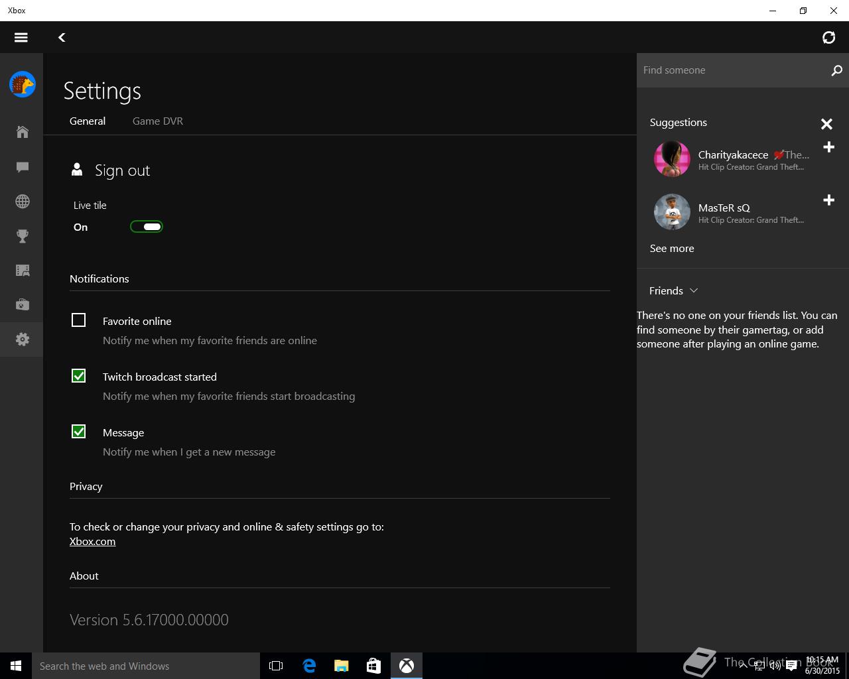Select the General settings tab
Viewport: 849px width, 679px height.
click(88, 121)
